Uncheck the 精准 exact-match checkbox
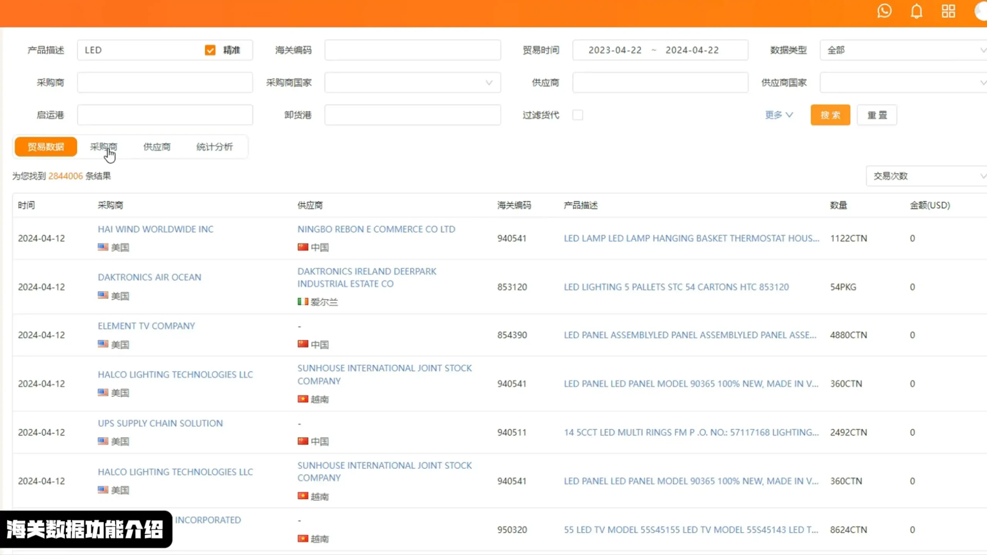Image resolution: width=987 pixels, height=555 pixels. 210,50
